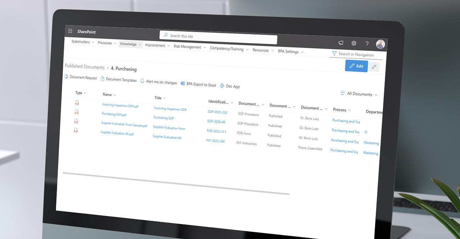Open identification FOR-2022-311

[x=216, y=131]
